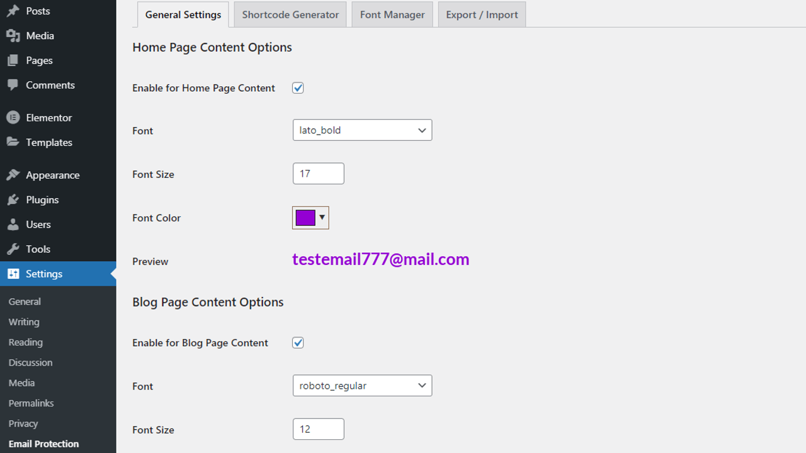Open Comments via its speech bubble icon

coord(14,85)
